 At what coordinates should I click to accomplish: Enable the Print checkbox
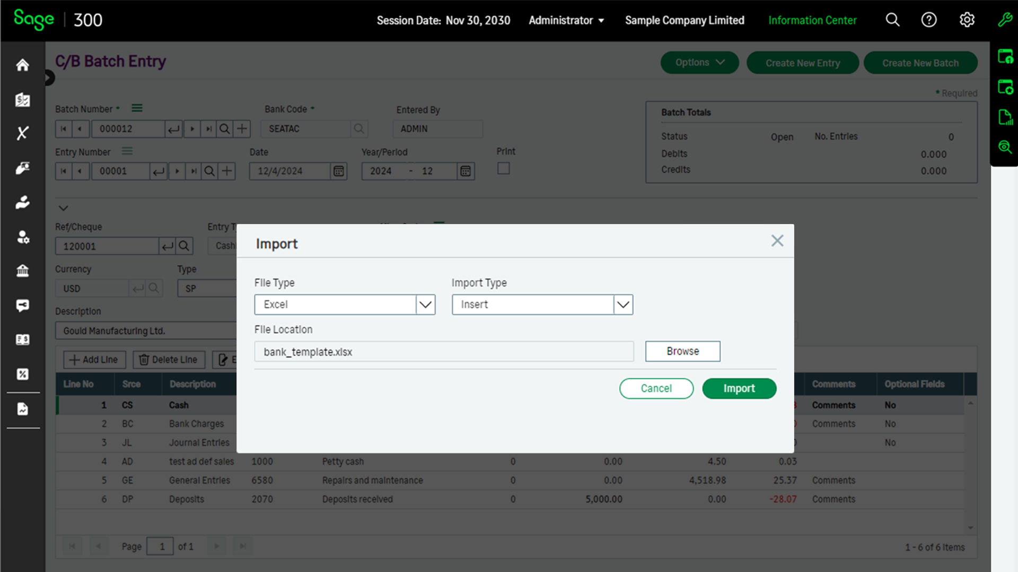503,168
